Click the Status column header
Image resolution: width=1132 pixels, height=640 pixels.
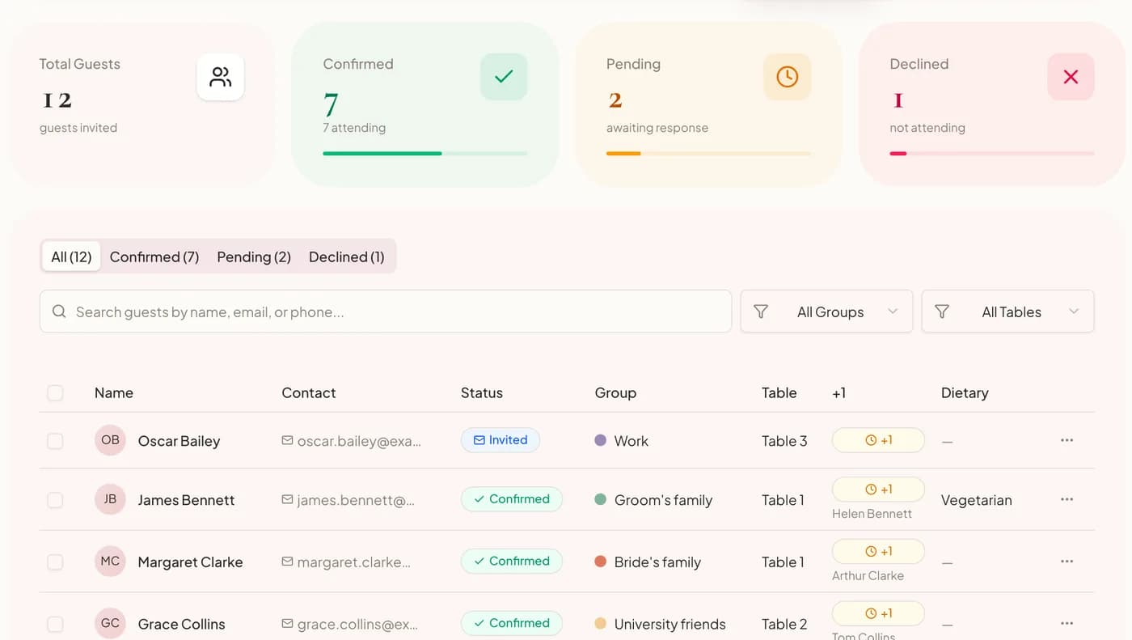coord(482,392)
